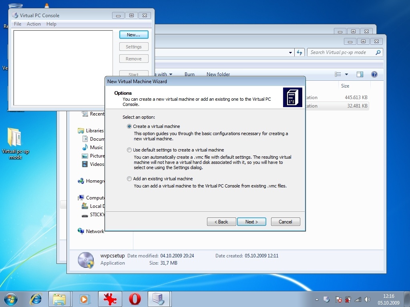Choose 'Use default settings to create a virtual machine'
This screenshot has height=307, width=410.
click(129, 150)
